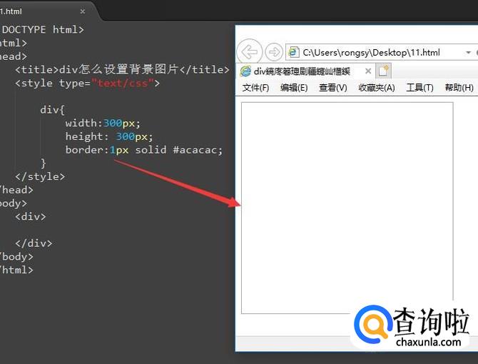Open the 文件(F) menu
The image size is (478, 364).
[x=255, y=88]
